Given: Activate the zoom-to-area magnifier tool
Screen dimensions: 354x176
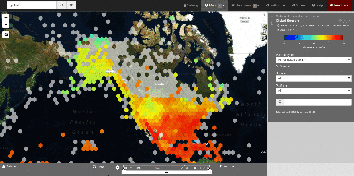Looking at the screenshot, I should (6, 35).
